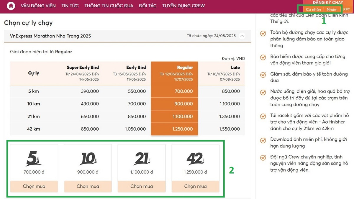Click checkmark icon beside 'Nước uống, điện giải'

[x=263, y=93]
